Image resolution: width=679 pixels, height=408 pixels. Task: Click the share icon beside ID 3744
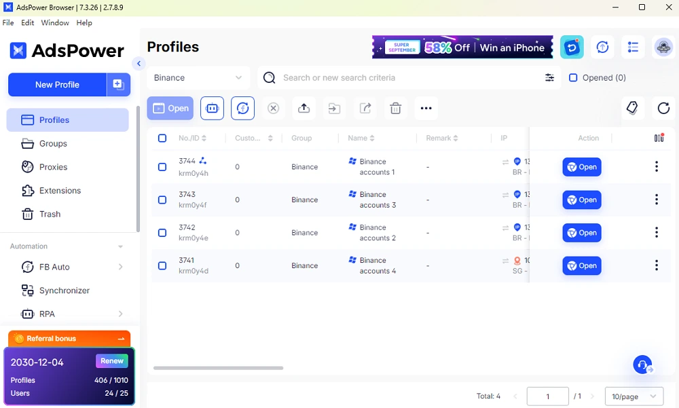pyautogui.click(x=202, y=161)
